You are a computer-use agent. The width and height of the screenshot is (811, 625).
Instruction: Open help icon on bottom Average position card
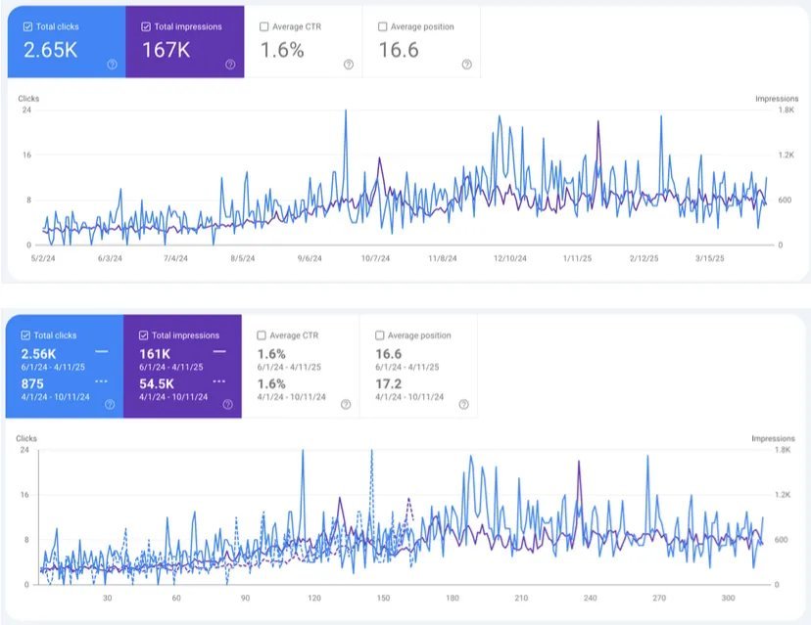[x=464, y=404]
